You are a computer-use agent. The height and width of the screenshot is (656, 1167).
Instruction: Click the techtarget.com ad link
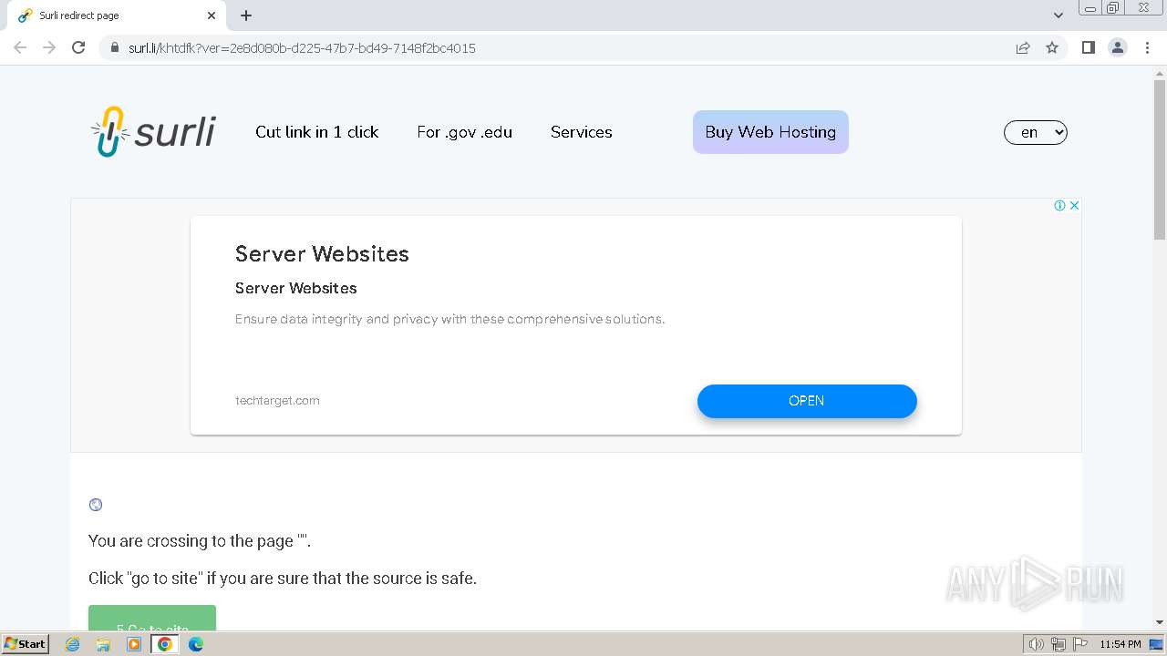tap(277, 400)
